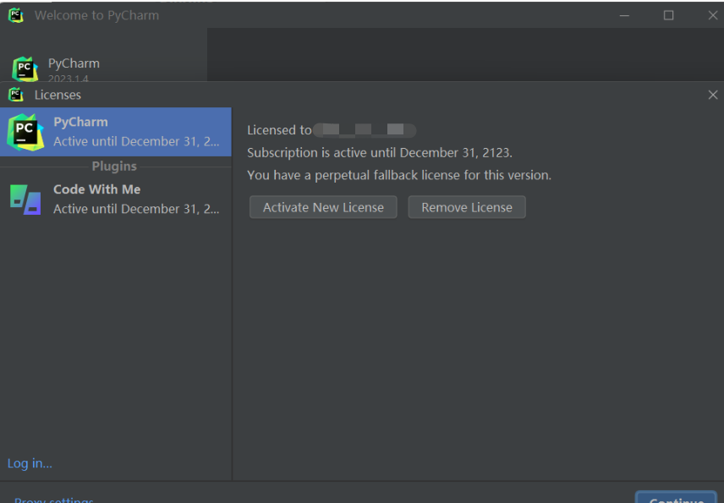
Task: Minimize the Welcome to PyCharm window
Action: (624, 15)
